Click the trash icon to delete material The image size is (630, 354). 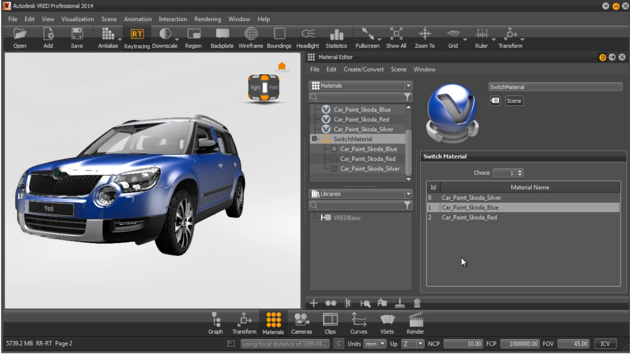(417, 303)
